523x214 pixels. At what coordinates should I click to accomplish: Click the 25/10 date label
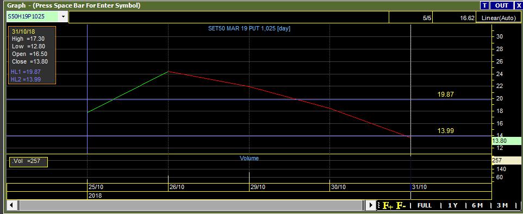[x=96, y=187]
